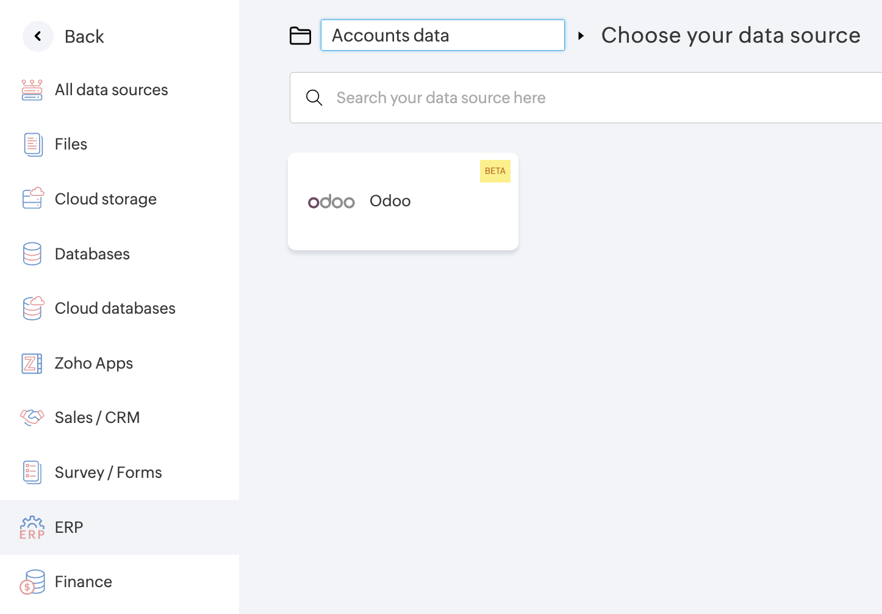Click the folder icon beside workspace name

pyautogui.click(x=300, y=36)
